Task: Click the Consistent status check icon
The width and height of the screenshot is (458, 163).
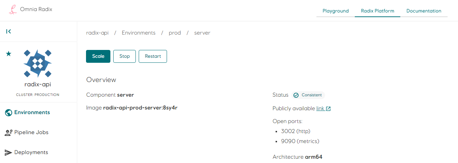Action: (x=296, y=95)
